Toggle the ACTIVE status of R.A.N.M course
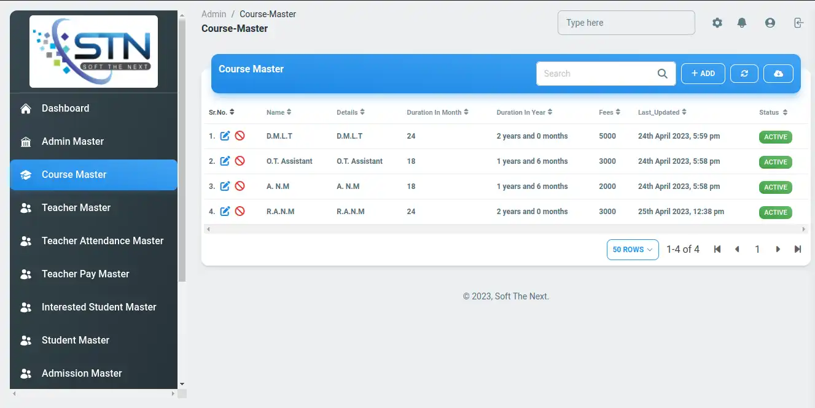Viewport: 815px width, 408px height. [x=775, y=212]
